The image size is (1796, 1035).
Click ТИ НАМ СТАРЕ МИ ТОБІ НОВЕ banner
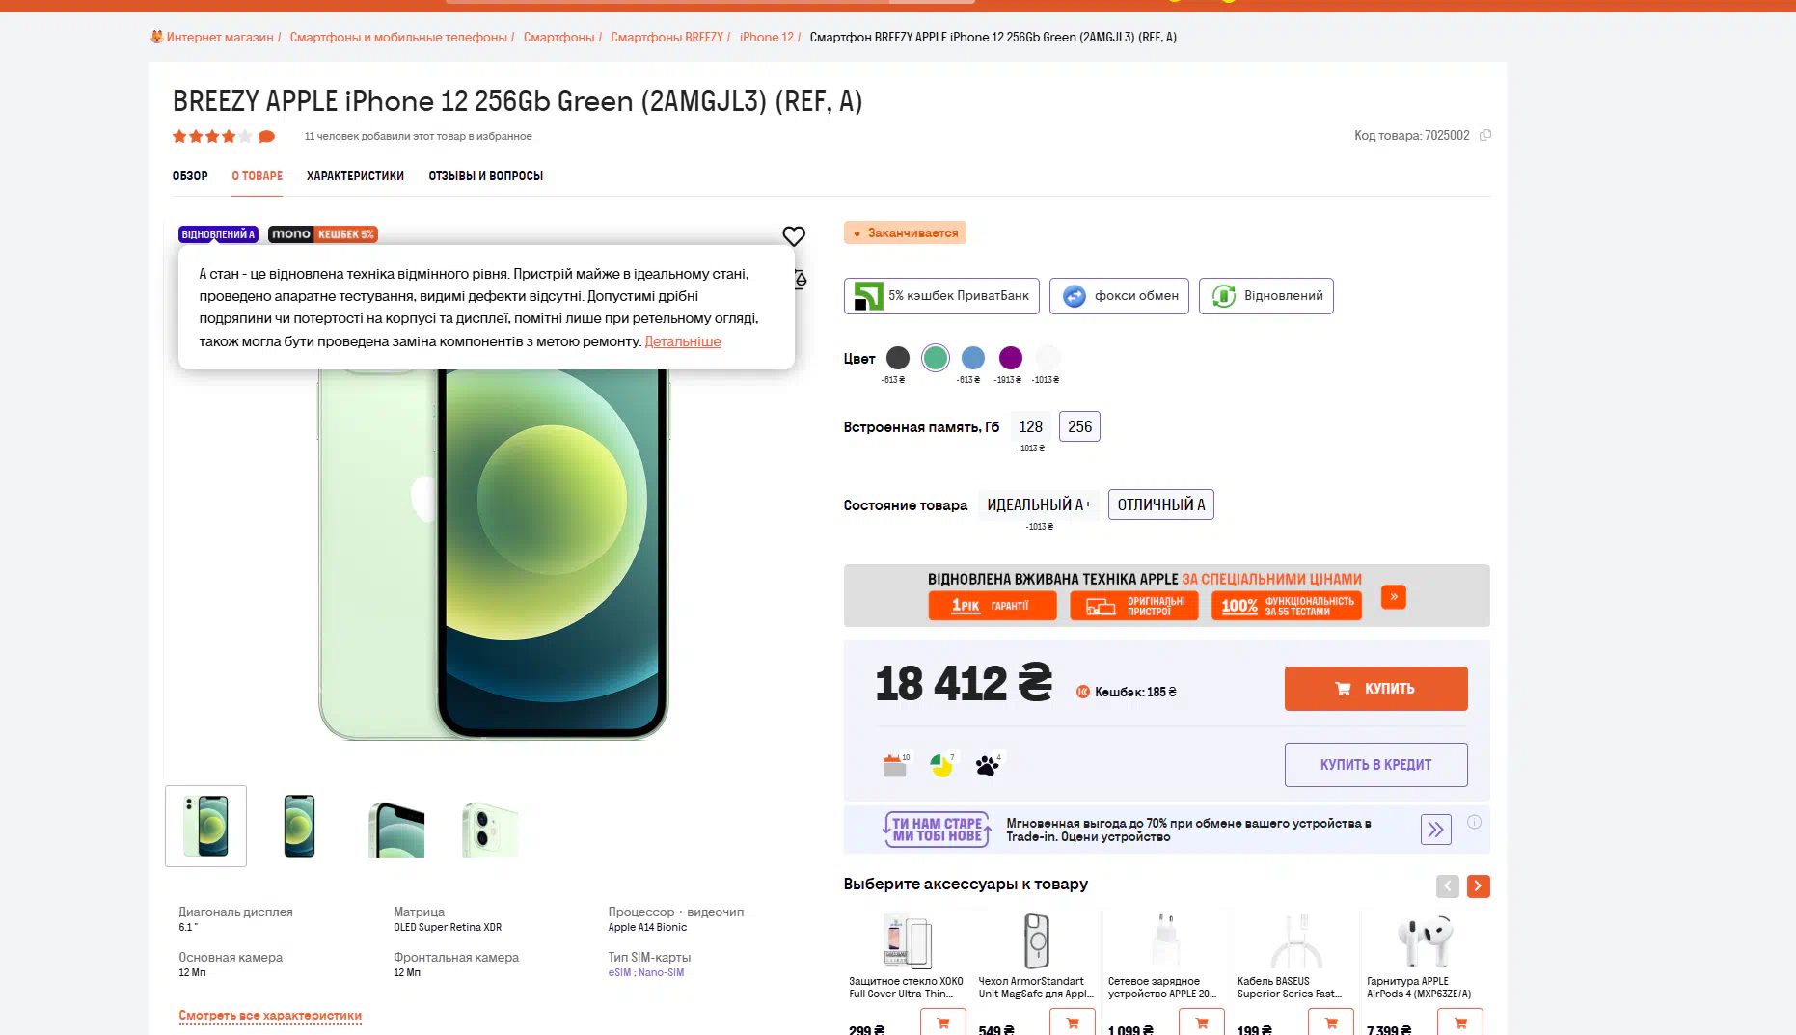point(937,830)
